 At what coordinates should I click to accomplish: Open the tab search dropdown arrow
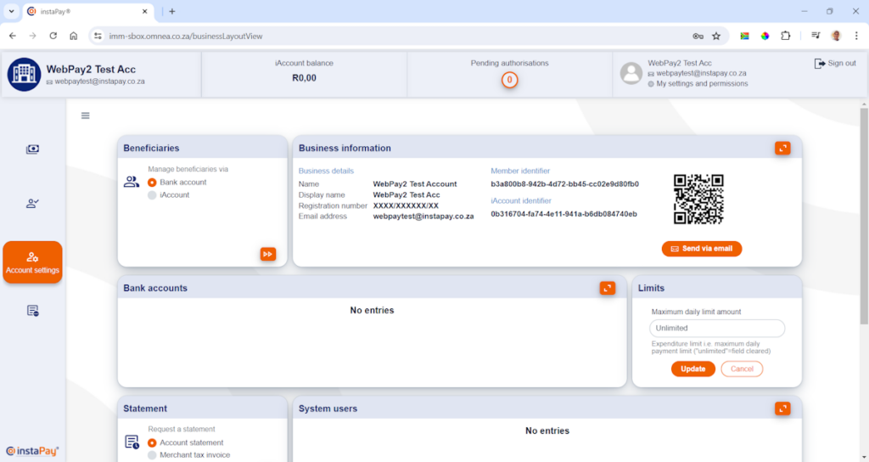(x=11, y=11)
